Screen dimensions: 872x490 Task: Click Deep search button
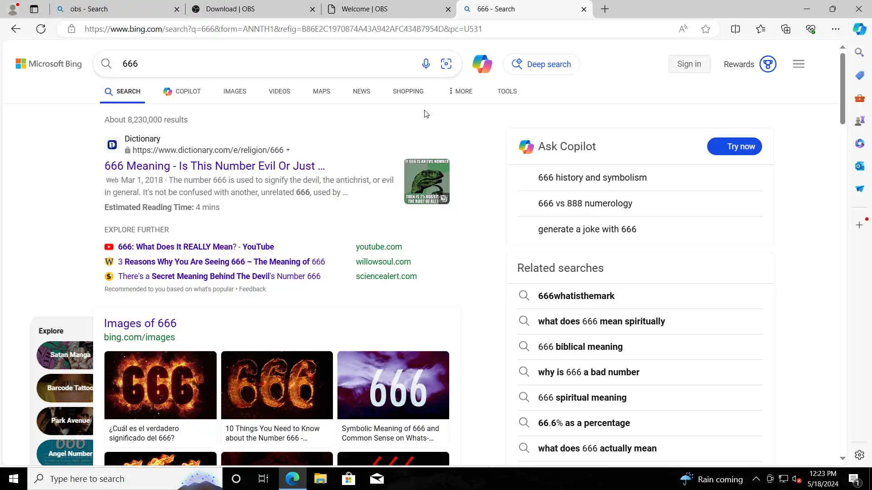pyautogui.click(x=541, y=64)
